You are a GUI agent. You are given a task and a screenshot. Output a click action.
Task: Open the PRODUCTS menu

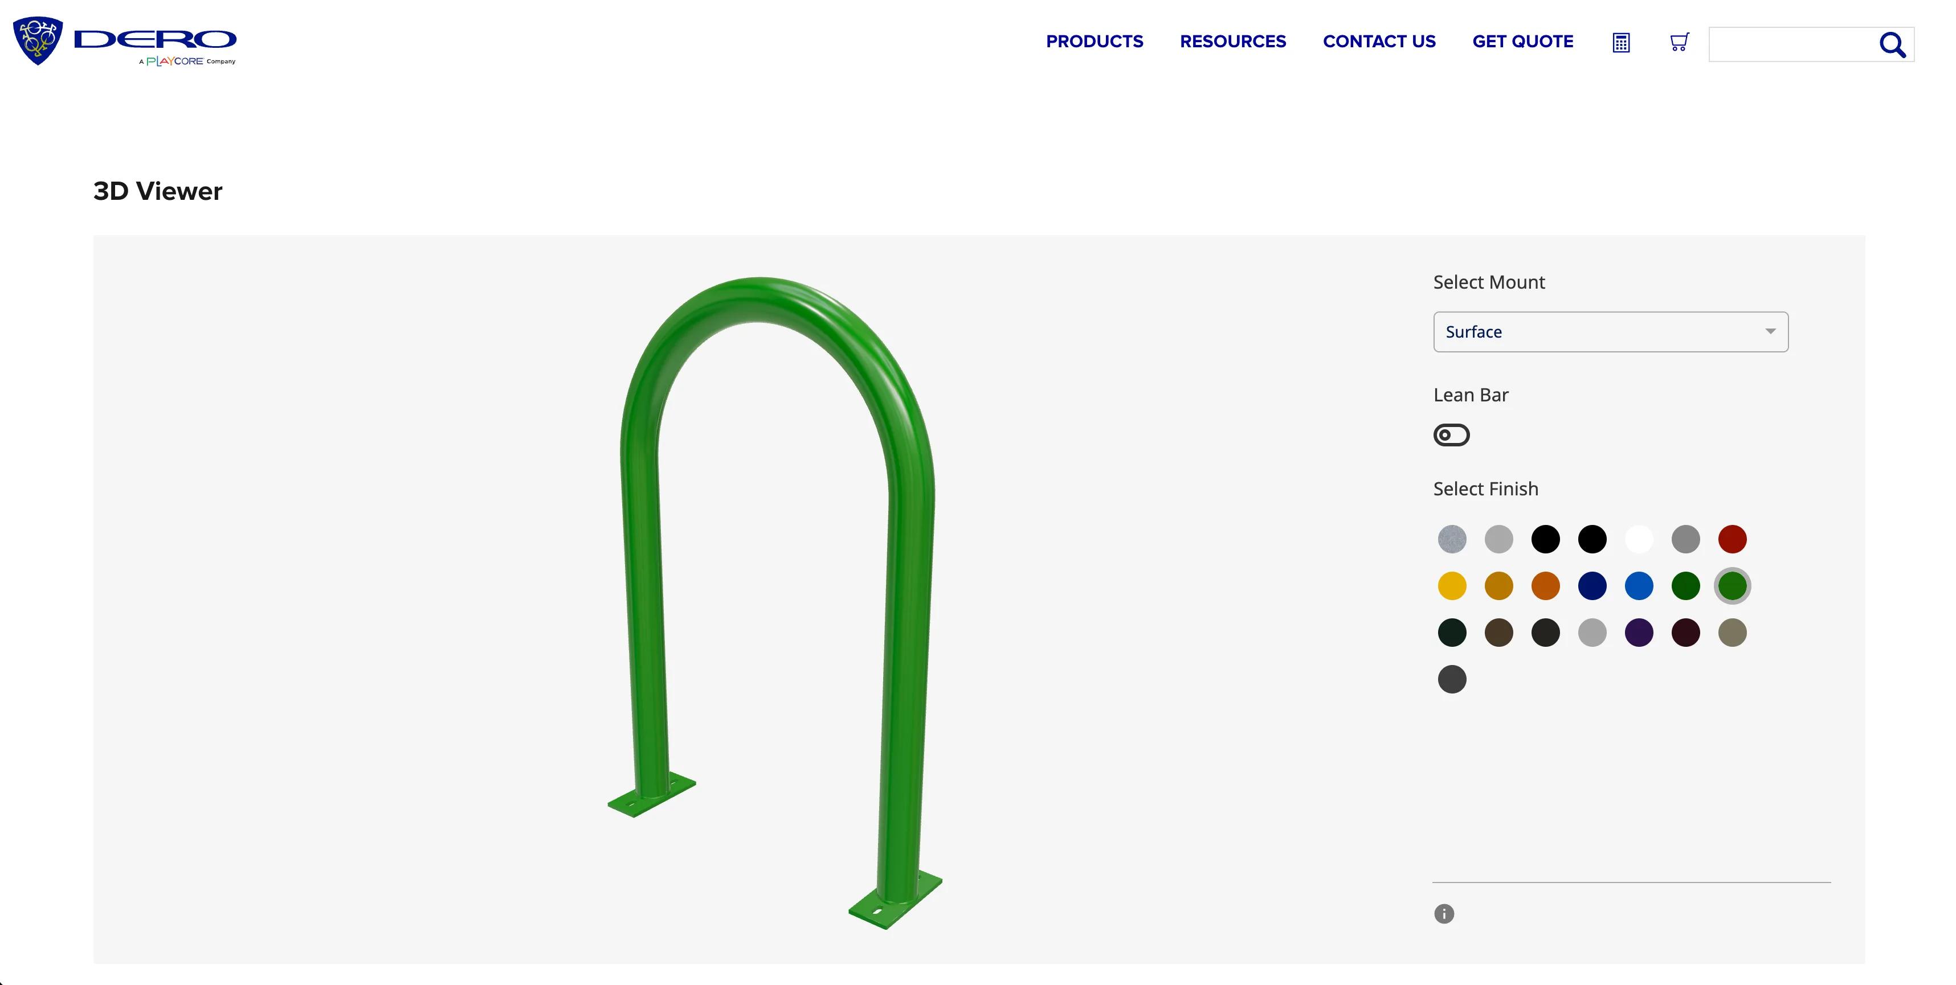coord(1094,42)
